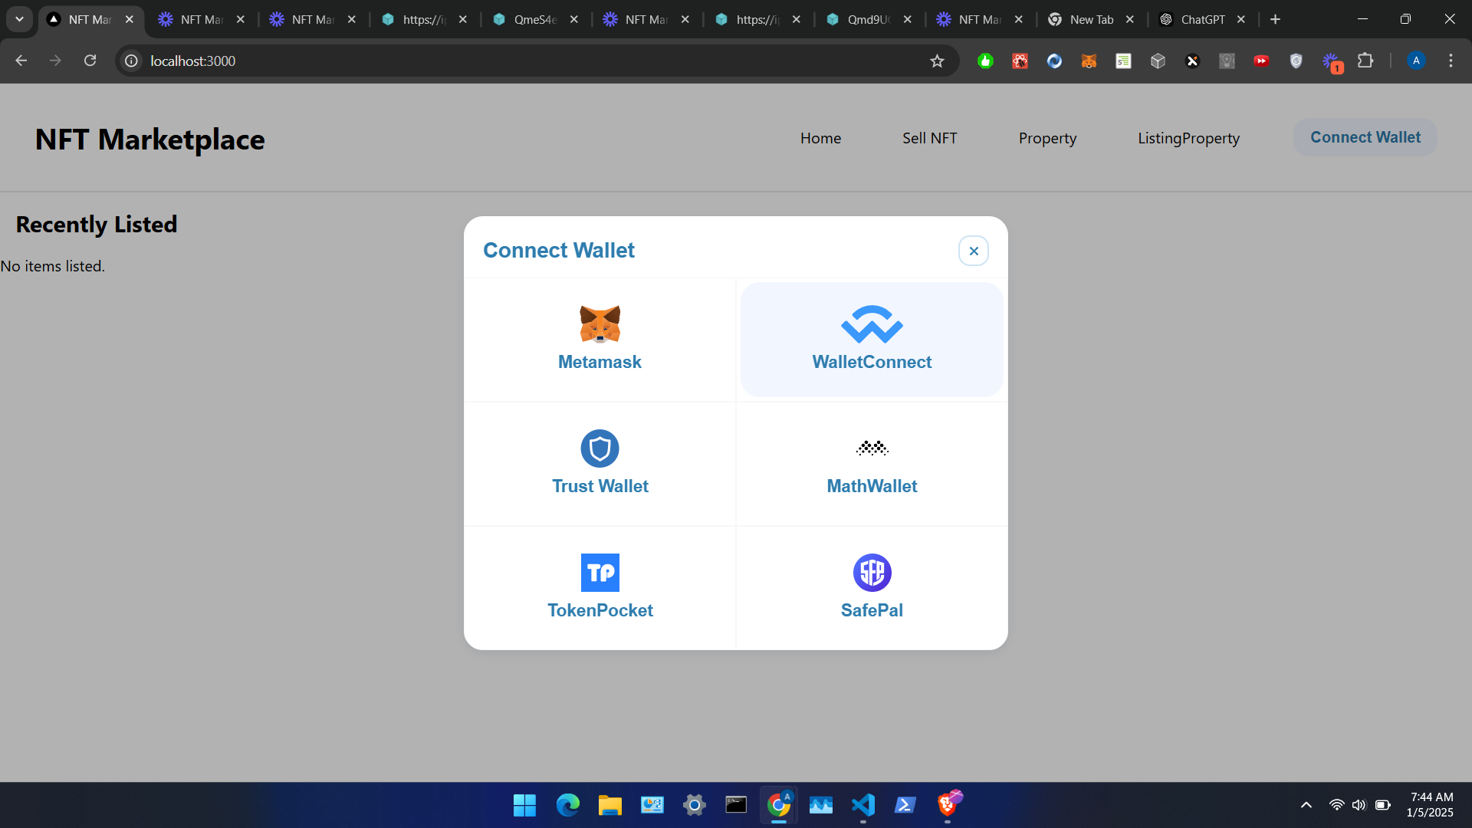Show hidden system tray icons chevron
Image resolution: width=1472 pixels, height=828 pixels.
(1306, 805)
